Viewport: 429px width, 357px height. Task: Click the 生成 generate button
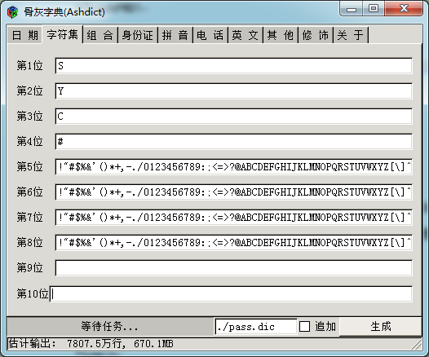[380, 326]
